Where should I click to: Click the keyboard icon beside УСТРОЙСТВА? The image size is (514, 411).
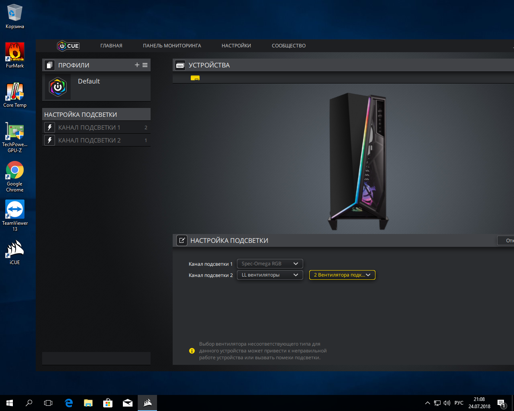coord(180,65)
